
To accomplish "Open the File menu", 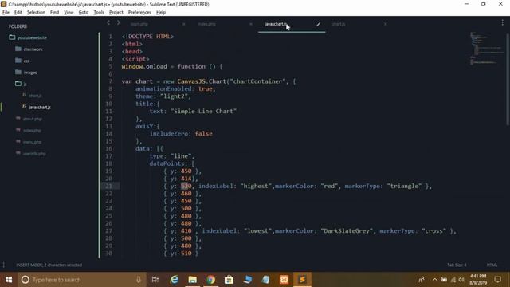I will click(6, 12).
